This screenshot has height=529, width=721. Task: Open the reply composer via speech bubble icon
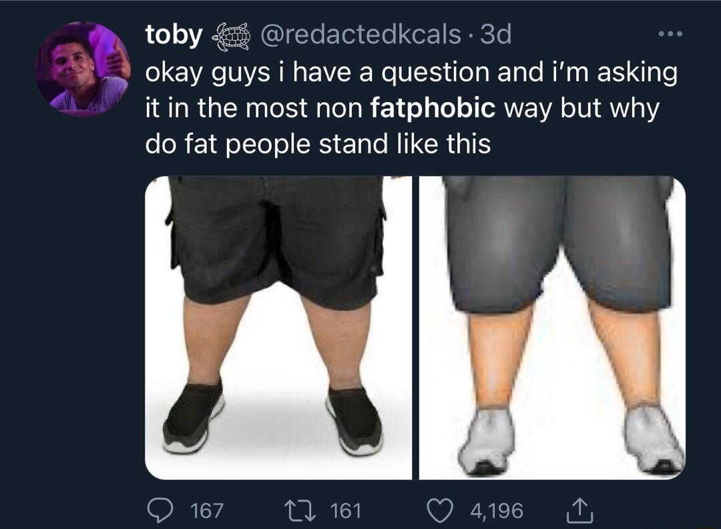(x=160, y=510)
